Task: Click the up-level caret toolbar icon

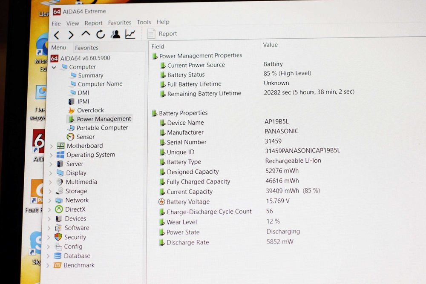Action: (x=86, y=34)
